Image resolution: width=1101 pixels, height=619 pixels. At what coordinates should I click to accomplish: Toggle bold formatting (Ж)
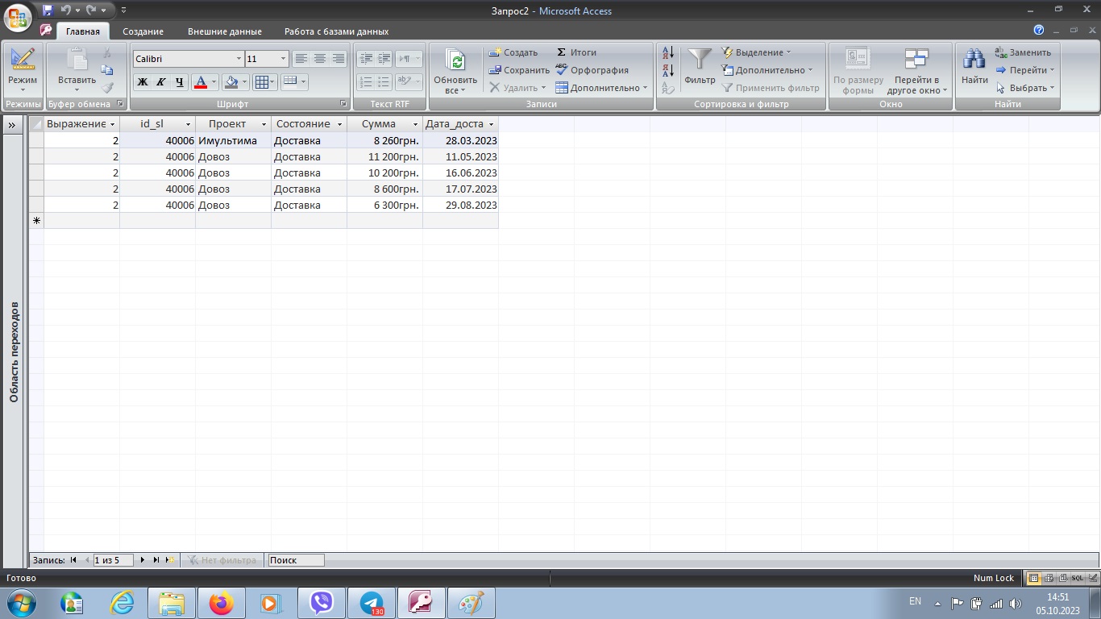pyautogui.click(x=143, y=82)
